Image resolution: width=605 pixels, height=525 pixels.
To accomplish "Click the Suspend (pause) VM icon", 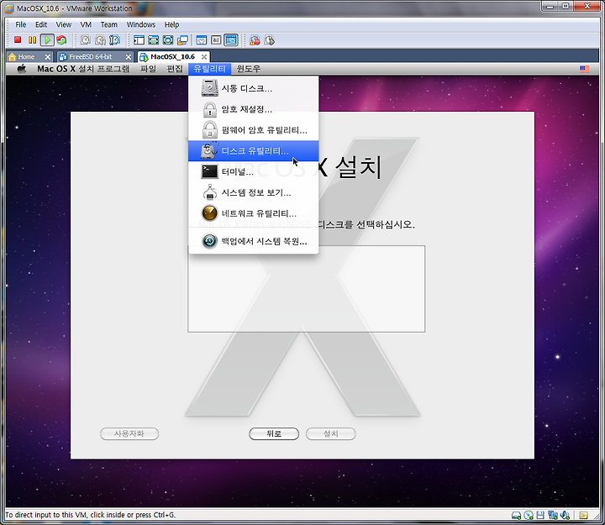I will (33, 39).
